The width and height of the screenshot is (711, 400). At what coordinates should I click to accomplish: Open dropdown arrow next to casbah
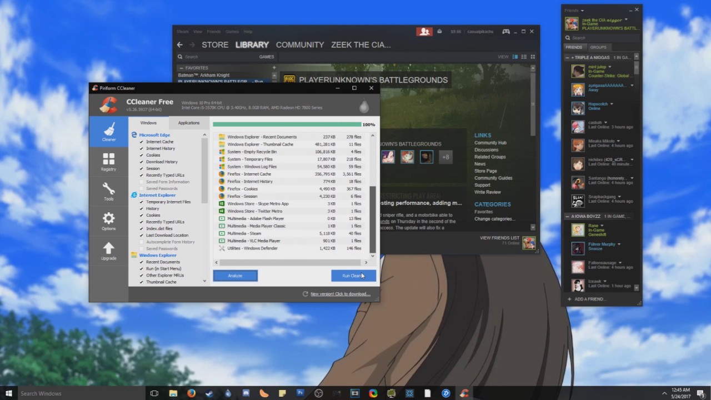tap(605, 122)
